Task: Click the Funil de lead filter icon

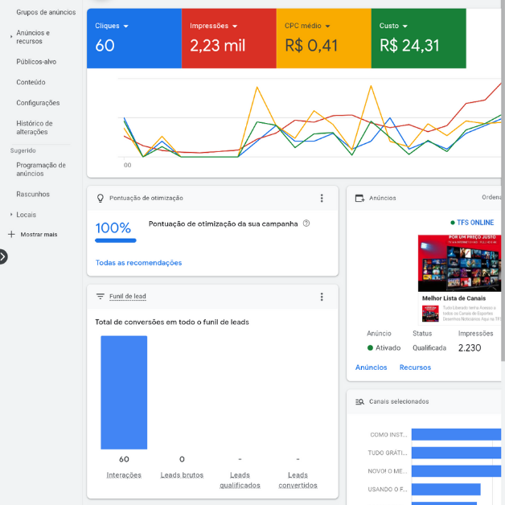Action: (101, 297)
